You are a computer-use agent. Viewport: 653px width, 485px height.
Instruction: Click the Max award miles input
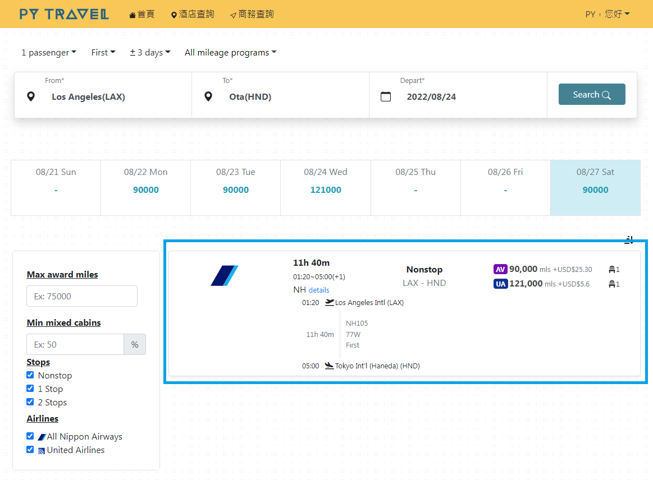(82, 296)
